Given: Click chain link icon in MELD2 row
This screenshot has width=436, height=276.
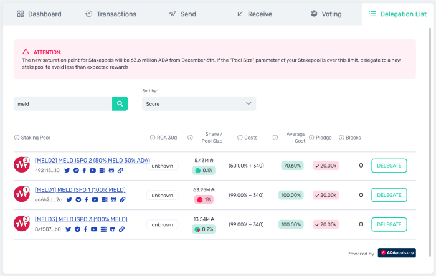Looking at the screenshot, I should pyautogui.click(x=120, y=170).
